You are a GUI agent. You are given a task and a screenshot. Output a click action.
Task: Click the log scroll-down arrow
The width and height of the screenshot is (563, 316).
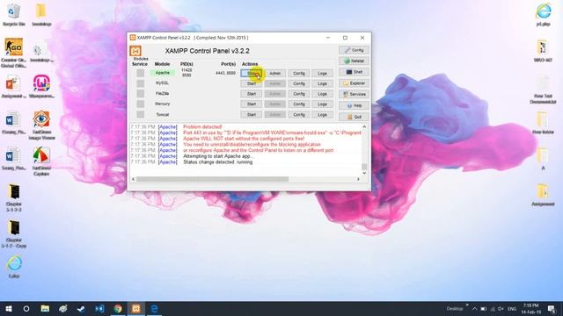click(364, 173)
